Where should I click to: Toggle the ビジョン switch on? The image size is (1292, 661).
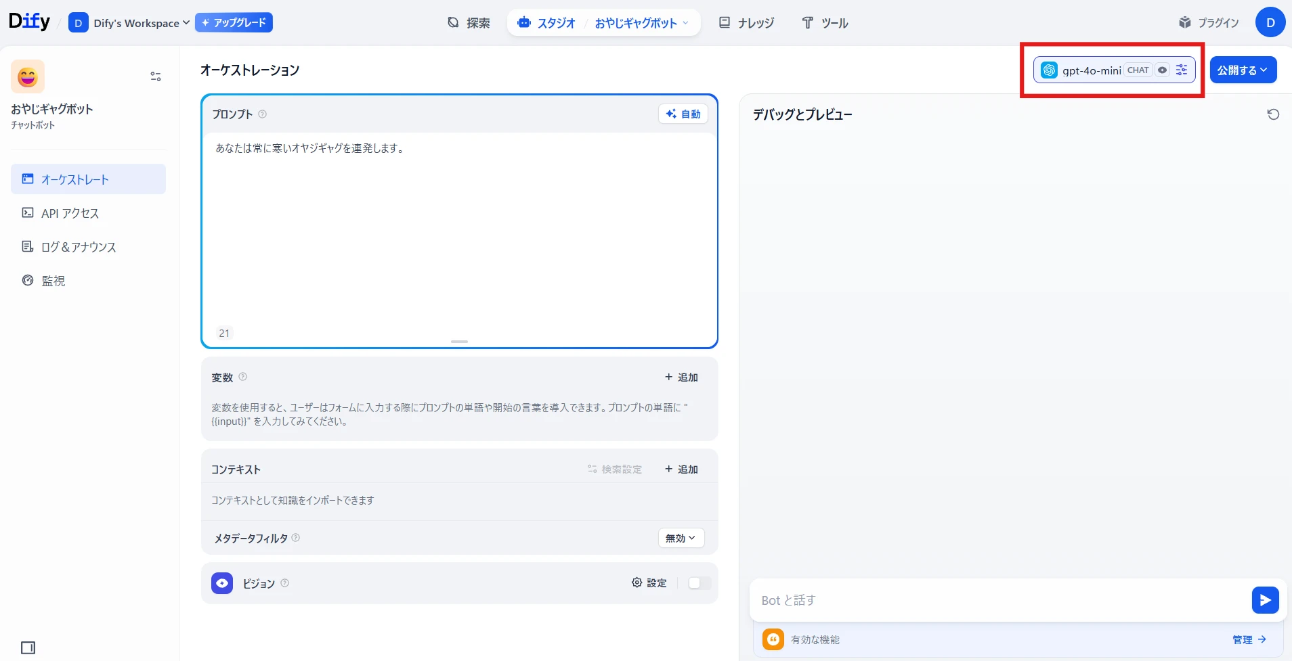[699, 583]
